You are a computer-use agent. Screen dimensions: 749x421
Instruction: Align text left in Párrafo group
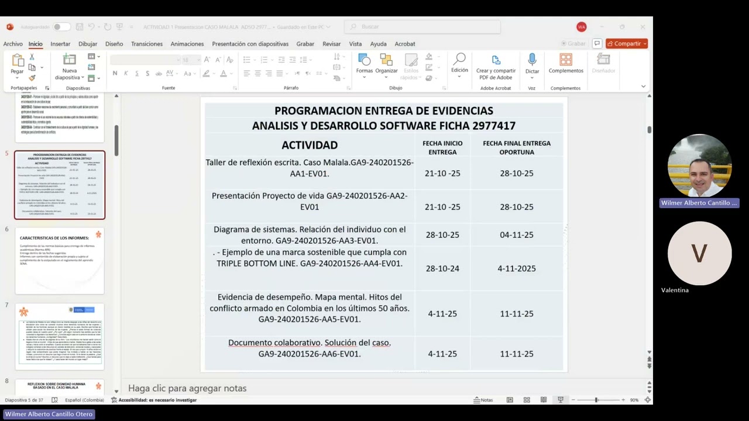coord(247,73)
